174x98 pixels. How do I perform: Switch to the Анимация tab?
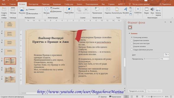coord(57,4)
